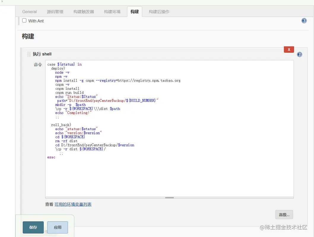The width and height of the screenshot is (314, 237).
Task: Click the resize grip below command textarea
Action: 169,197
